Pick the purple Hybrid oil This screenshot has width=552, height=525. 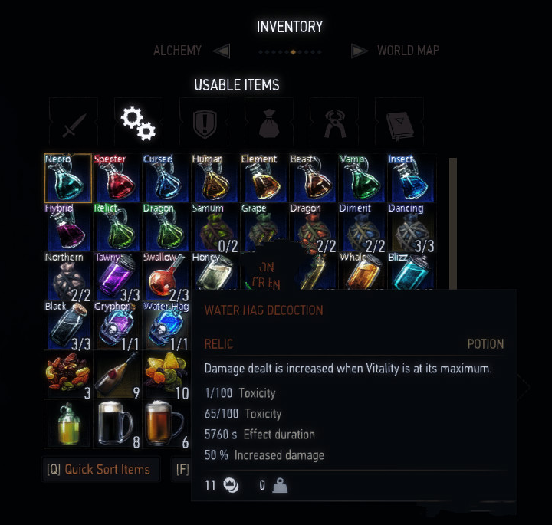click(x=68, y=227)
